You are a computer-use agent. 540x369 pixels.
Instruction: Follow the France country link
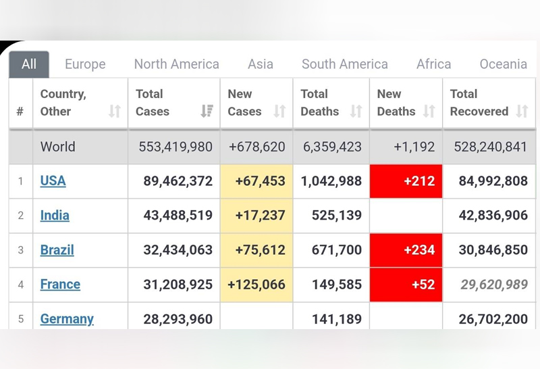coord(60,285)
